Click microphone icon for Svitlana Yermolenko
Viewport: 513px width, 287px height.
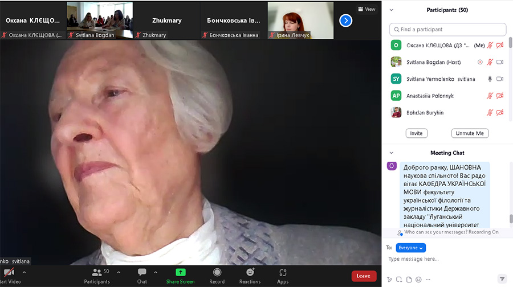tap(490, 79)
